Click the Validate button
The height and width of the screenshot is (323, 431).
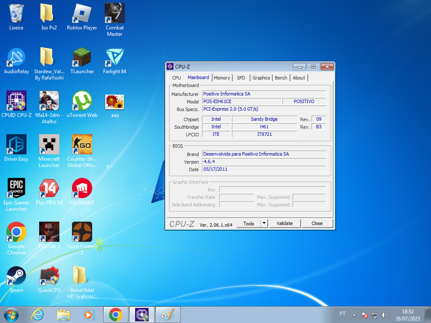(x=285, y=224)
